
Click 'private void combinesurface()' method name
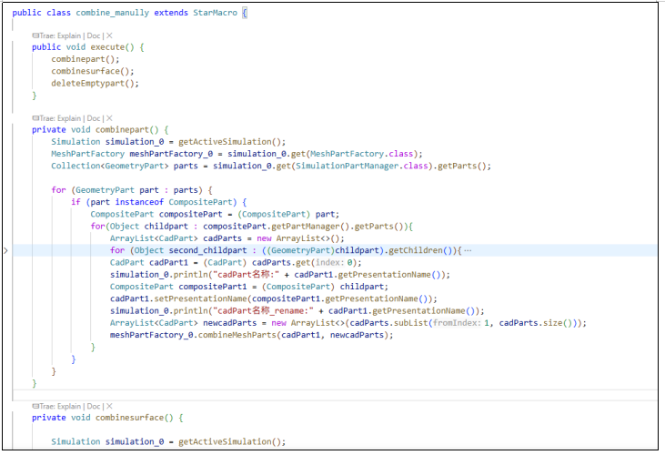[129, 418]
